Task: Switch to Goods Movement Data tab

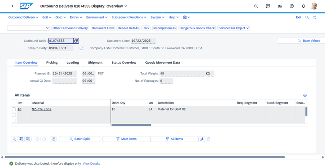Action: click(x=163, y=63)
